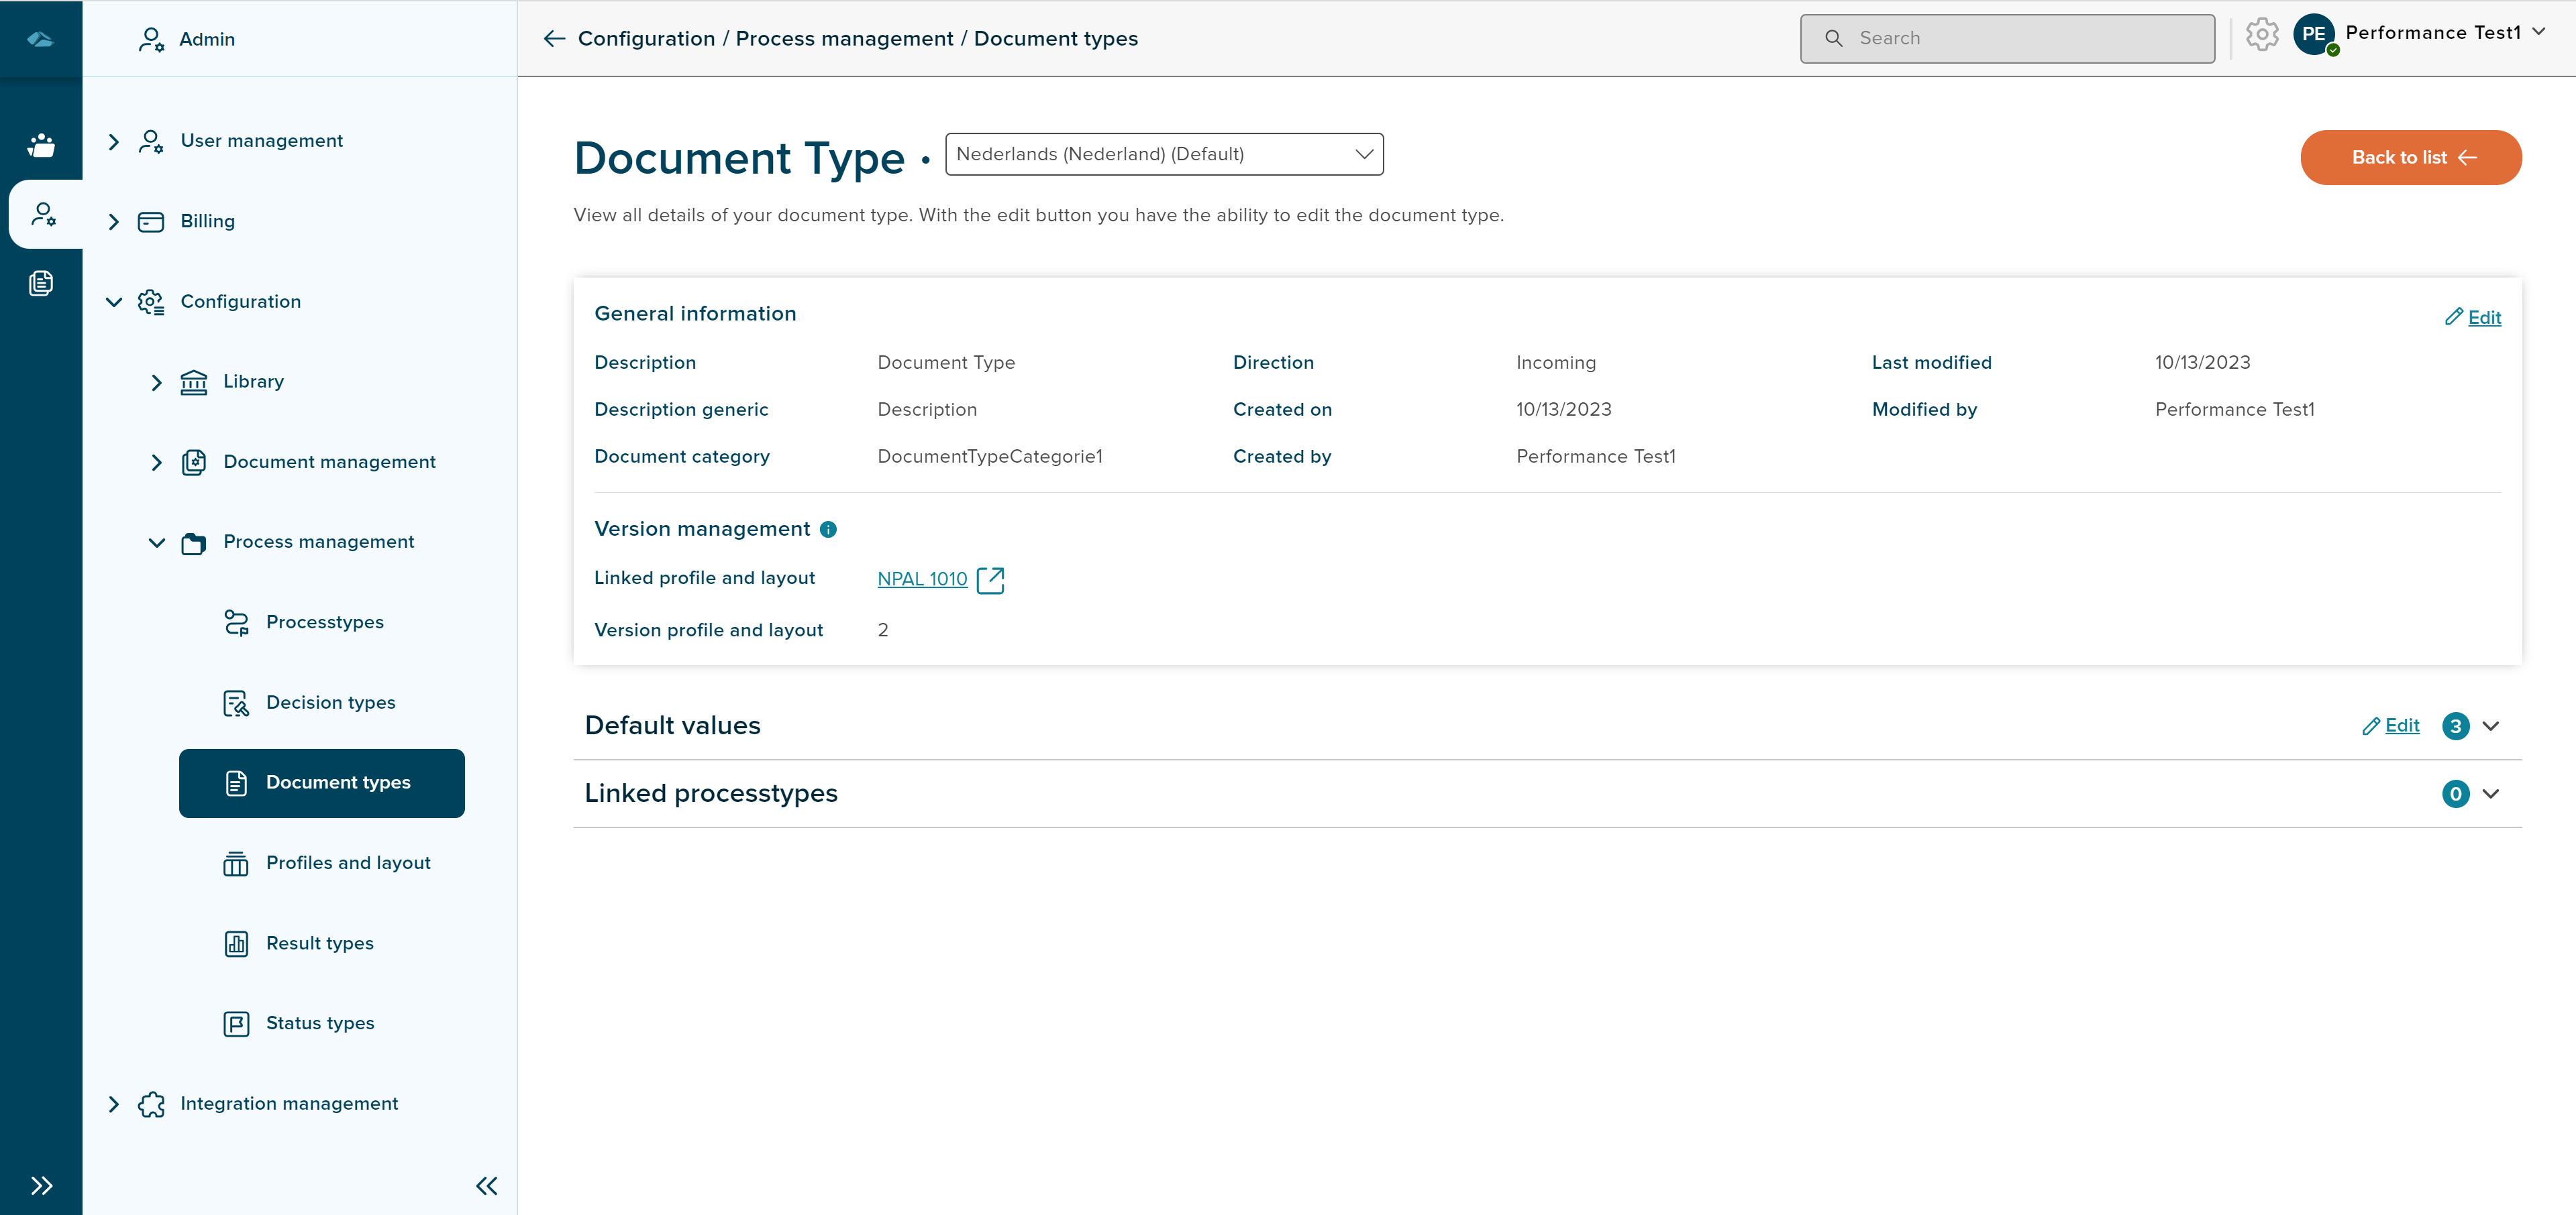Open the NPAL 1010 link
Viewport: 2576px width, 1215px height.
[921, 579]
